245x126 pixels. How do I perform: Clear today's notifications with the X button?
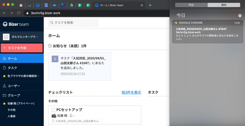[240, 16]
